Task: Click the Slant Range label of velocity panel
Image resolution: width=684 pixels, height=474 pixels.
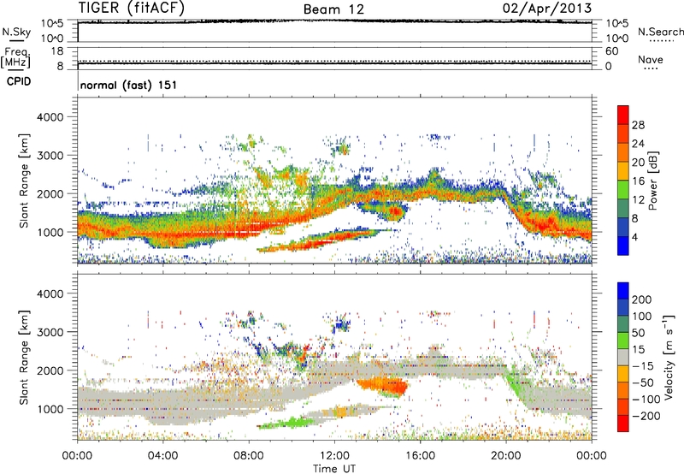Action: click(24, 357)
